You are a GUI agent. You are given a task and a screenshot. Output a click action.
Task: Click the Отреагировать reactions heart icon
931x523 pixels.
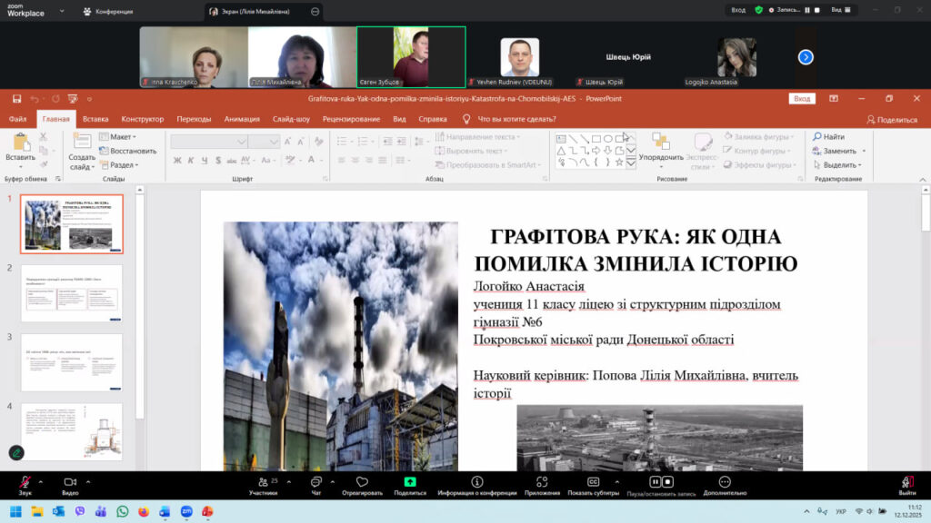pos(362,482)
